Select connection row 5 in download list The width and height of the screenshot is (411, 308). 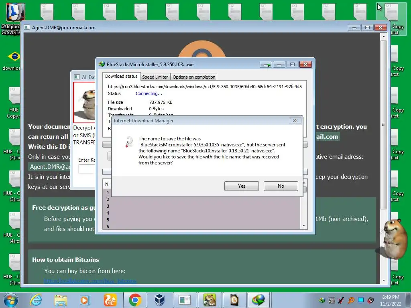(201, 220)
